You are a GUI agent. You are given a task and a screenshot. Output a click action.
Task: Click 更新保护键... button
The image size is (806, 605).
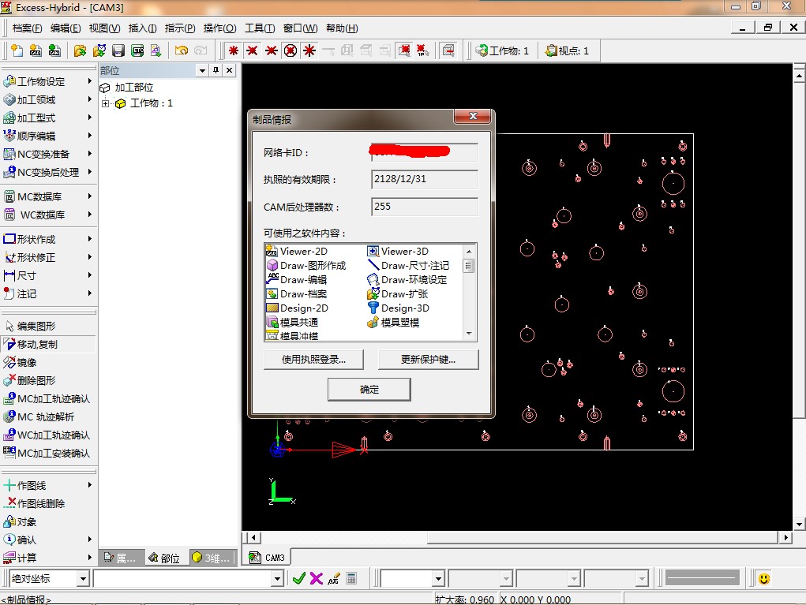coord(428,360)
